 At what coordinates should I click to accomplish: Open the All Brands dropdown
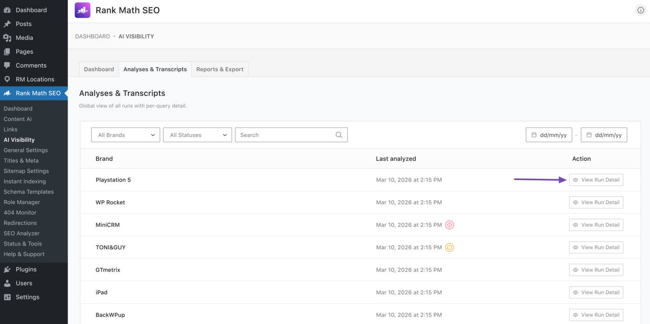pyautogui.click(x=126, y=135)
